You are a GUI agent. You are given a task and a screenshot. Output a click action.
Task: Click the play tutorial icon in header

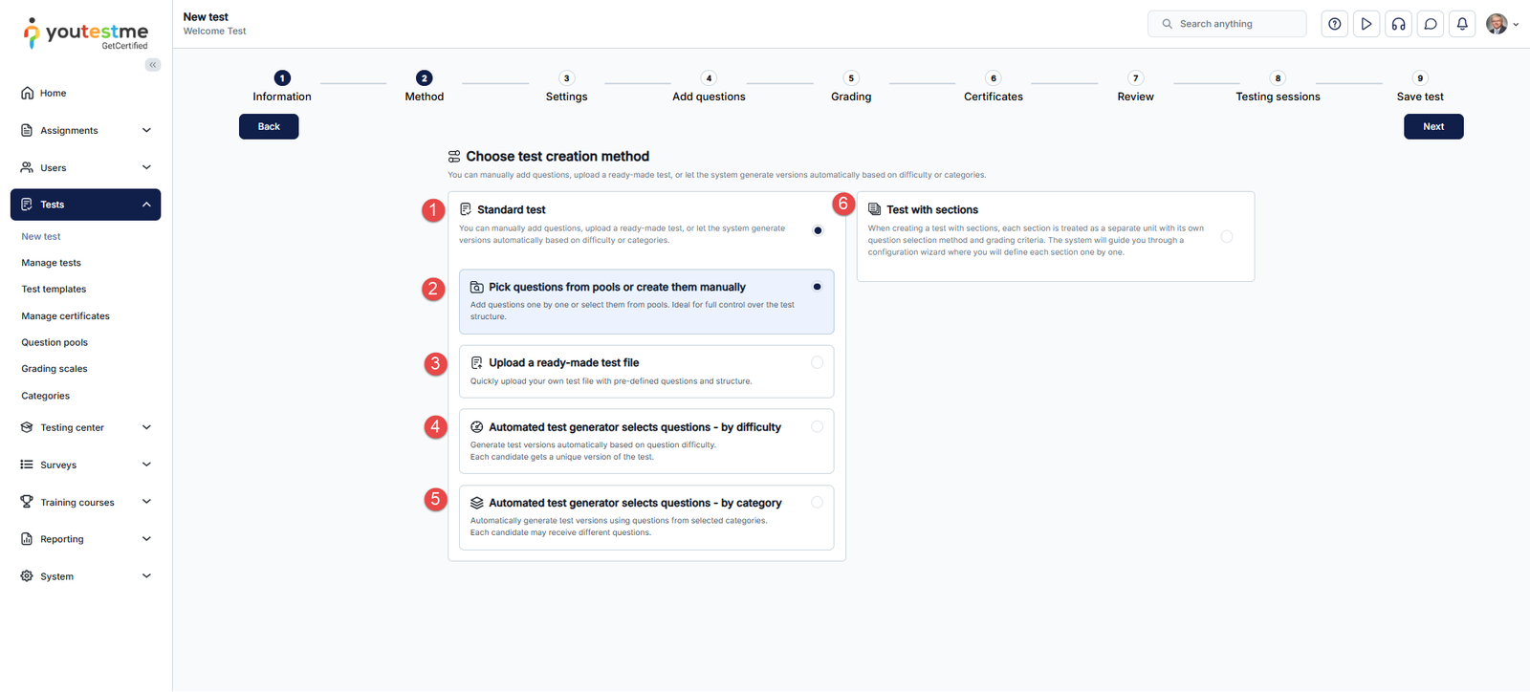[1366, 24]
